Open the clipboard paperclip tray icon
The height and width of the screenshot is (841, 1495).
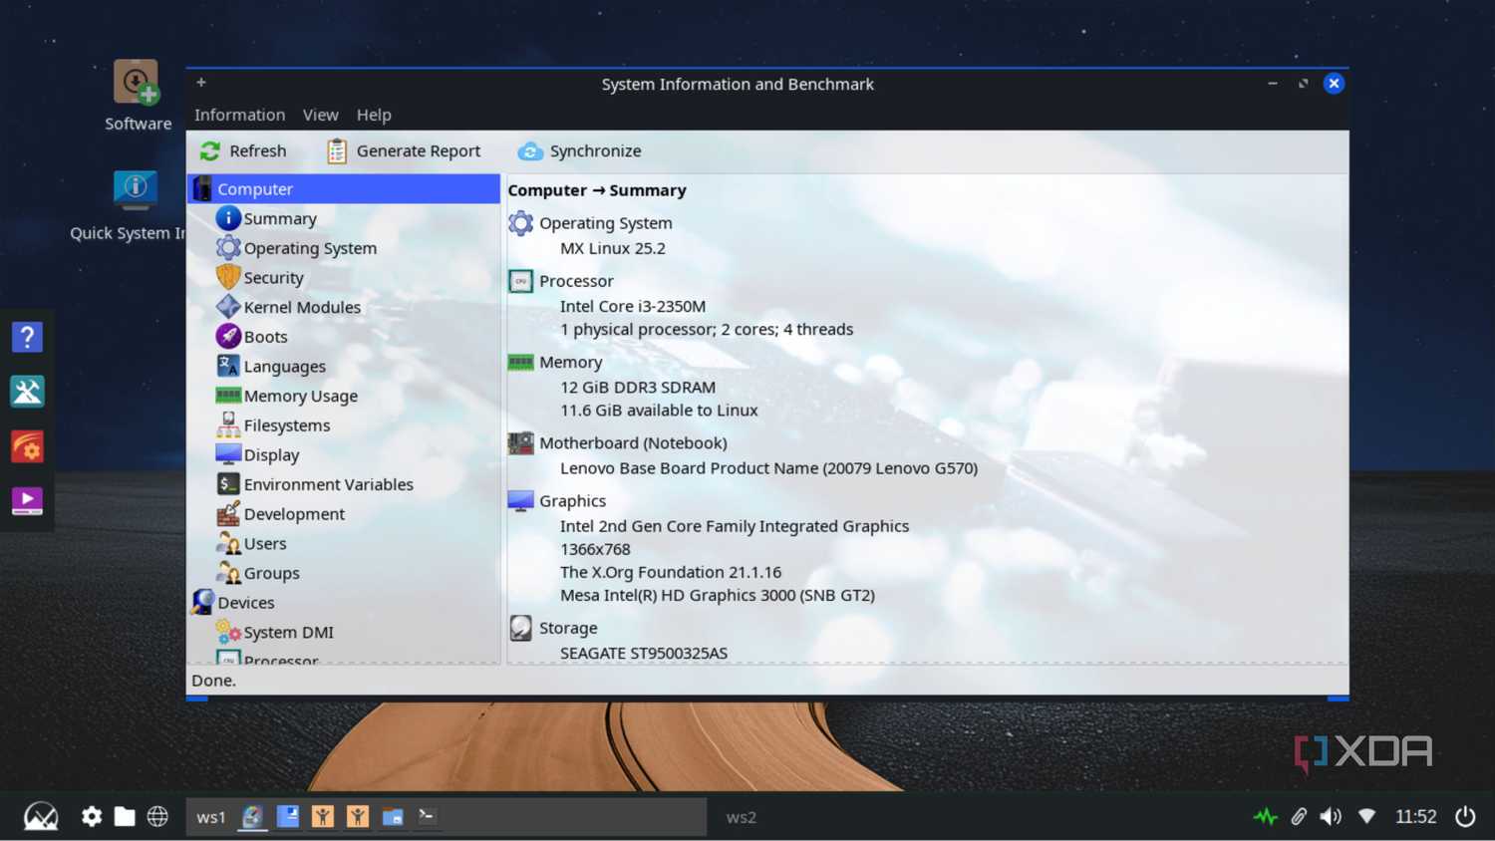[x=1299, y=817]
